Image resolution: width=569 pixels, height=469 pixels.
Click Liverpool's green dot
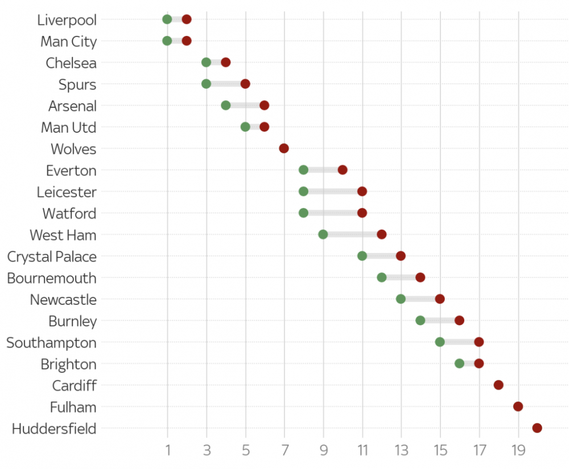click(x=167, y=19)
